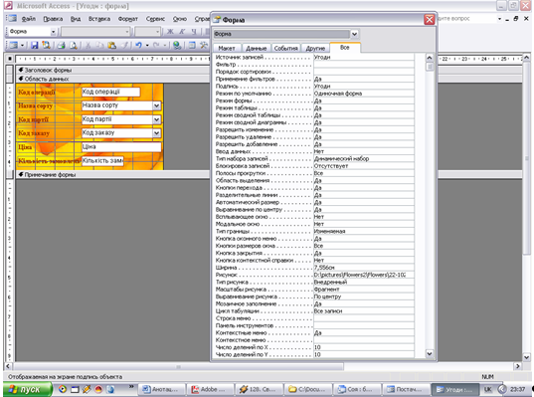The height and width of the screenshot is (397, 534).
Task: Click the Copy icon
Action: click(x=99, y=45)
